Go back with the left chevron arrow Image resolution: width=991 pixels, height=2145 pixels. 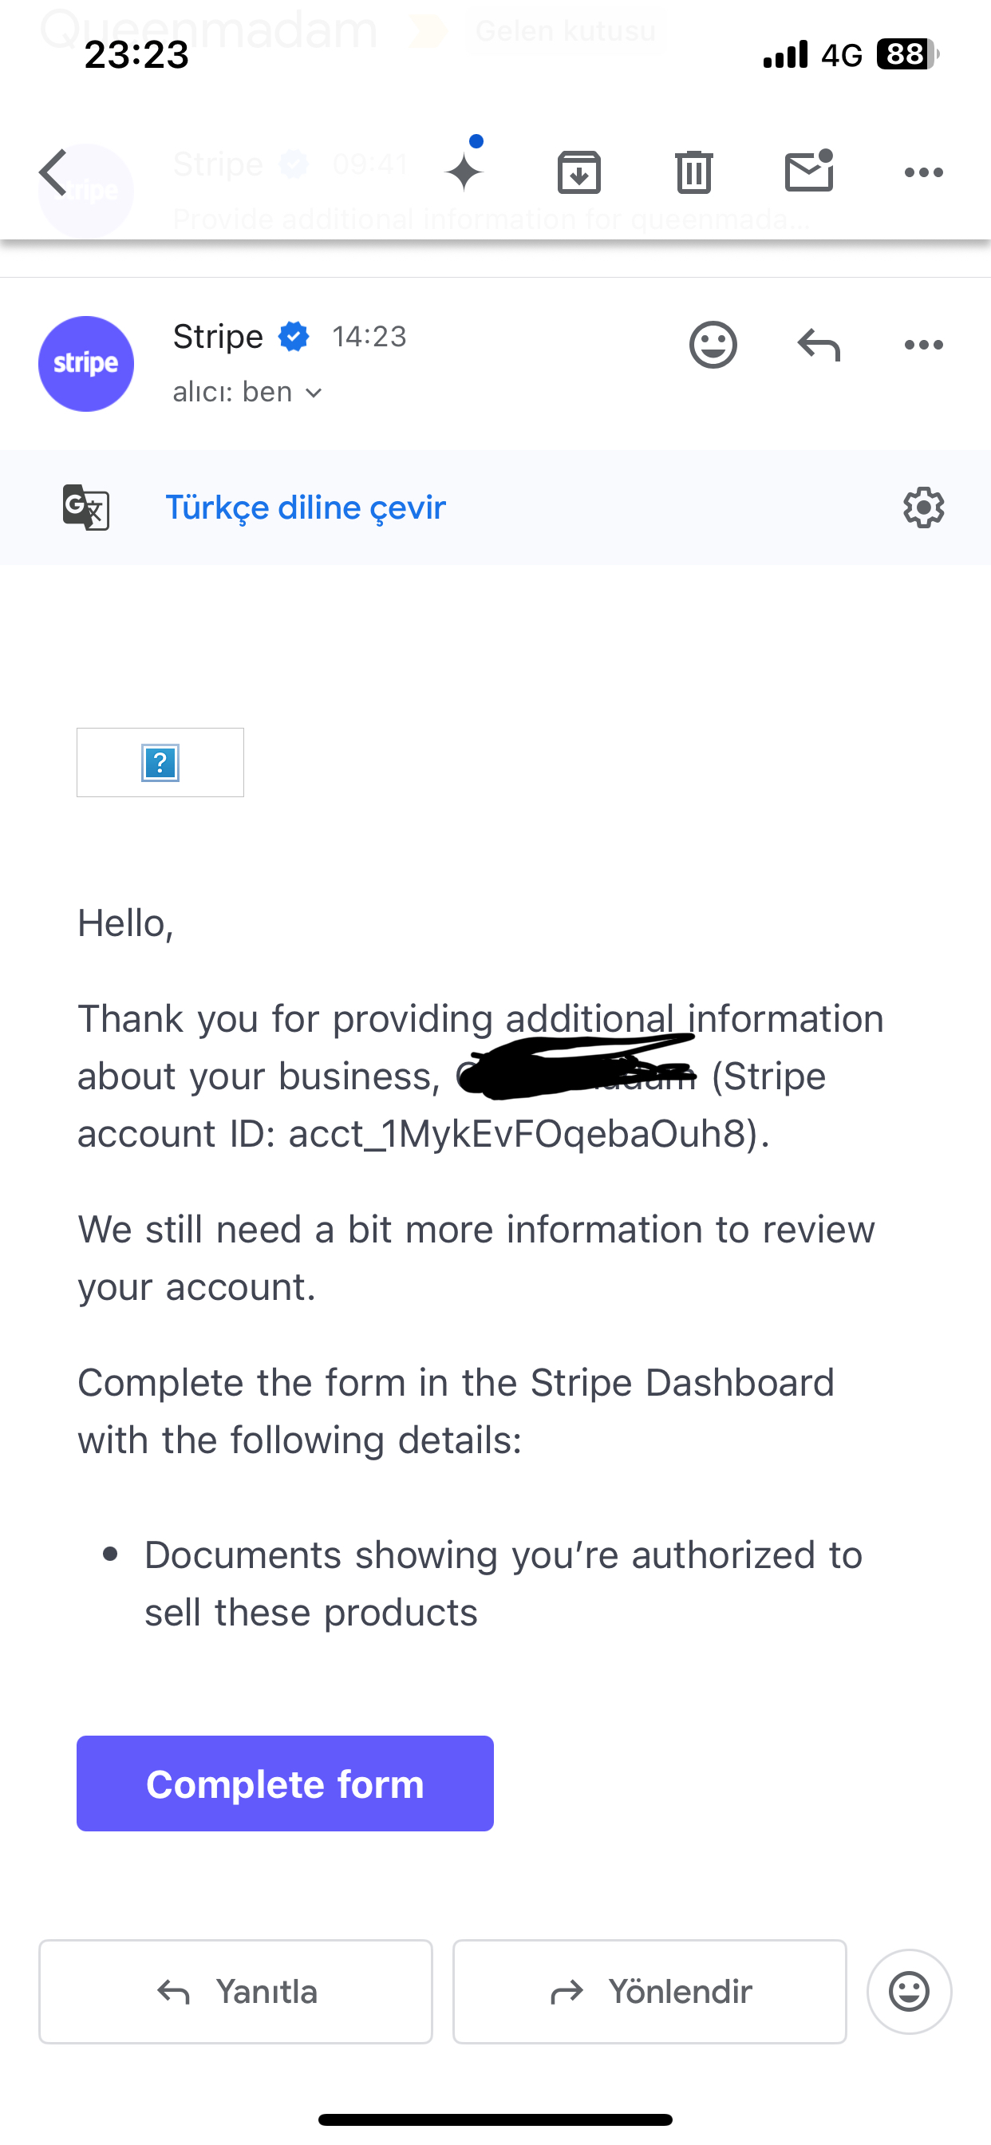(x=54, y=172)
